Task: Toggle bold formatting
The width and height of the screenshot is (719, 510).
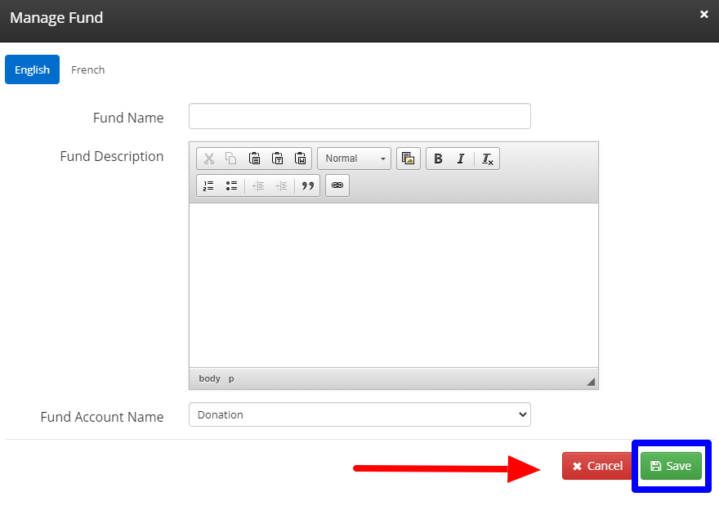Action: 438,159
